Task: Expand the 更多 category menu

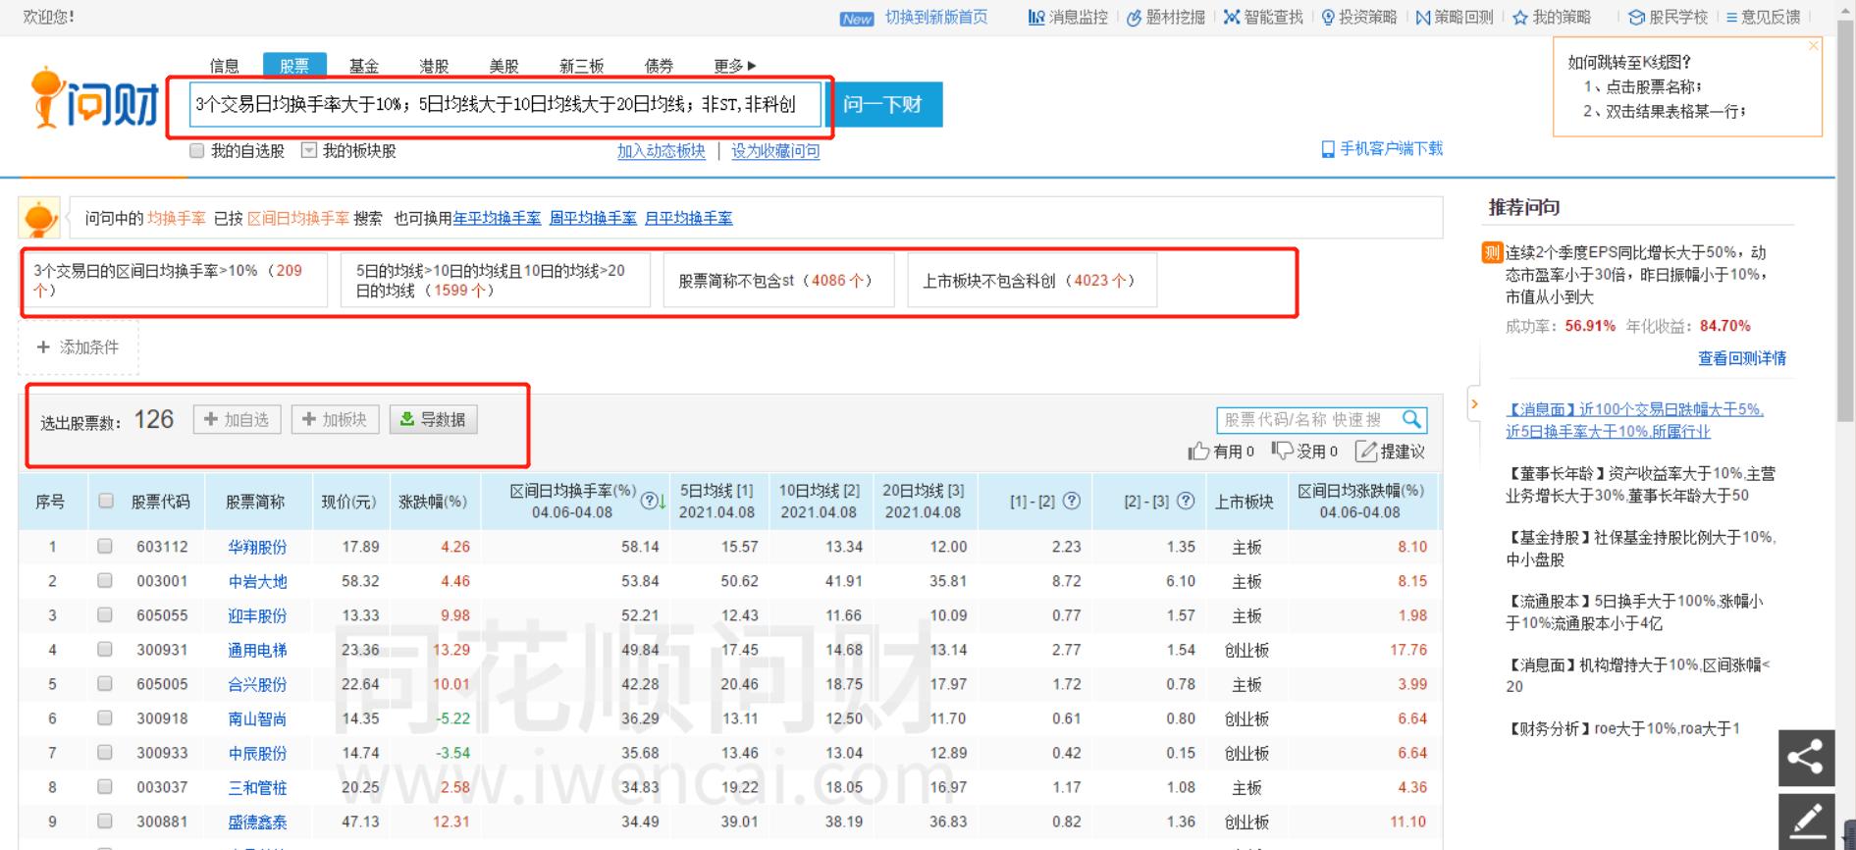Action: pos(734,66)
